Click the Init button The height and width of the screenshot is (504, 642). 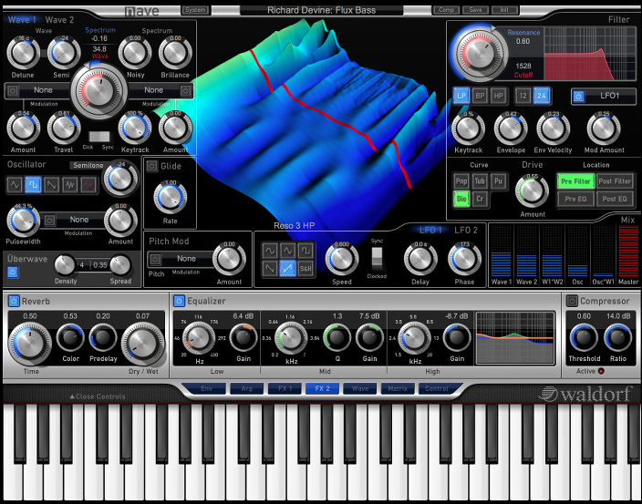504,10
